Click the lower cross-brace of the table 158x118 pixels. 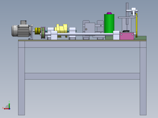(x=82, y=76)
